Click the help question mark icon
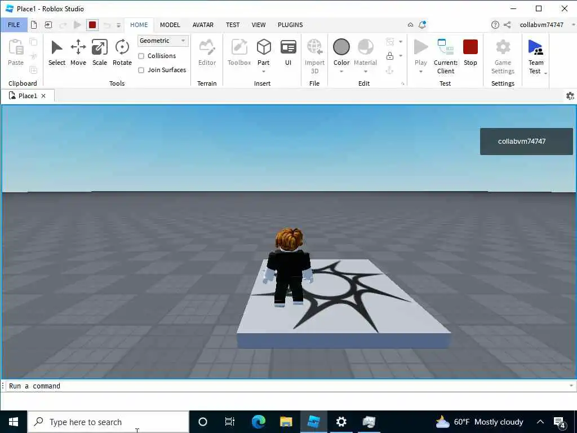577x433 pixels. (495, 25)
